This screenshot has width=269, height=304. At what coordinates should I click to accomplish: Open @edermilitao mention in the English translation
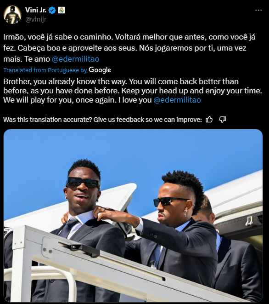[x=177, y=100]
